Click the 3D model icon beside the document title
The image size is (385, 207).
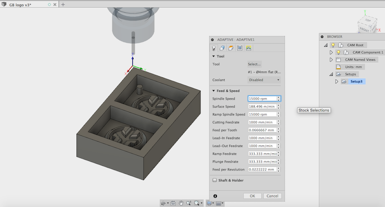[4, 4]
